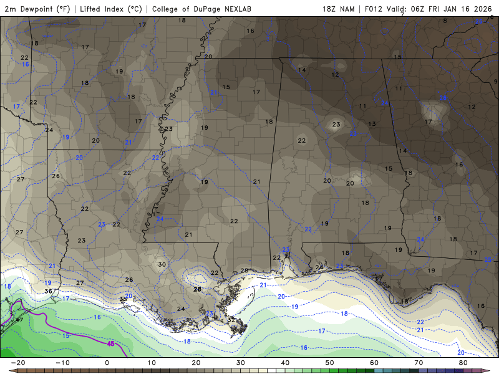Screen dimensions: 499x374
Task: Click the 10 tick on color scale
Action: pos(152,363)
